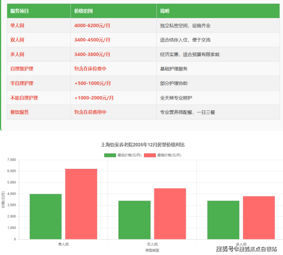This screenshot has height=255, width=283.
Task: Toggle the 最低价格(元/月) legend item
Action: (129, 155)
